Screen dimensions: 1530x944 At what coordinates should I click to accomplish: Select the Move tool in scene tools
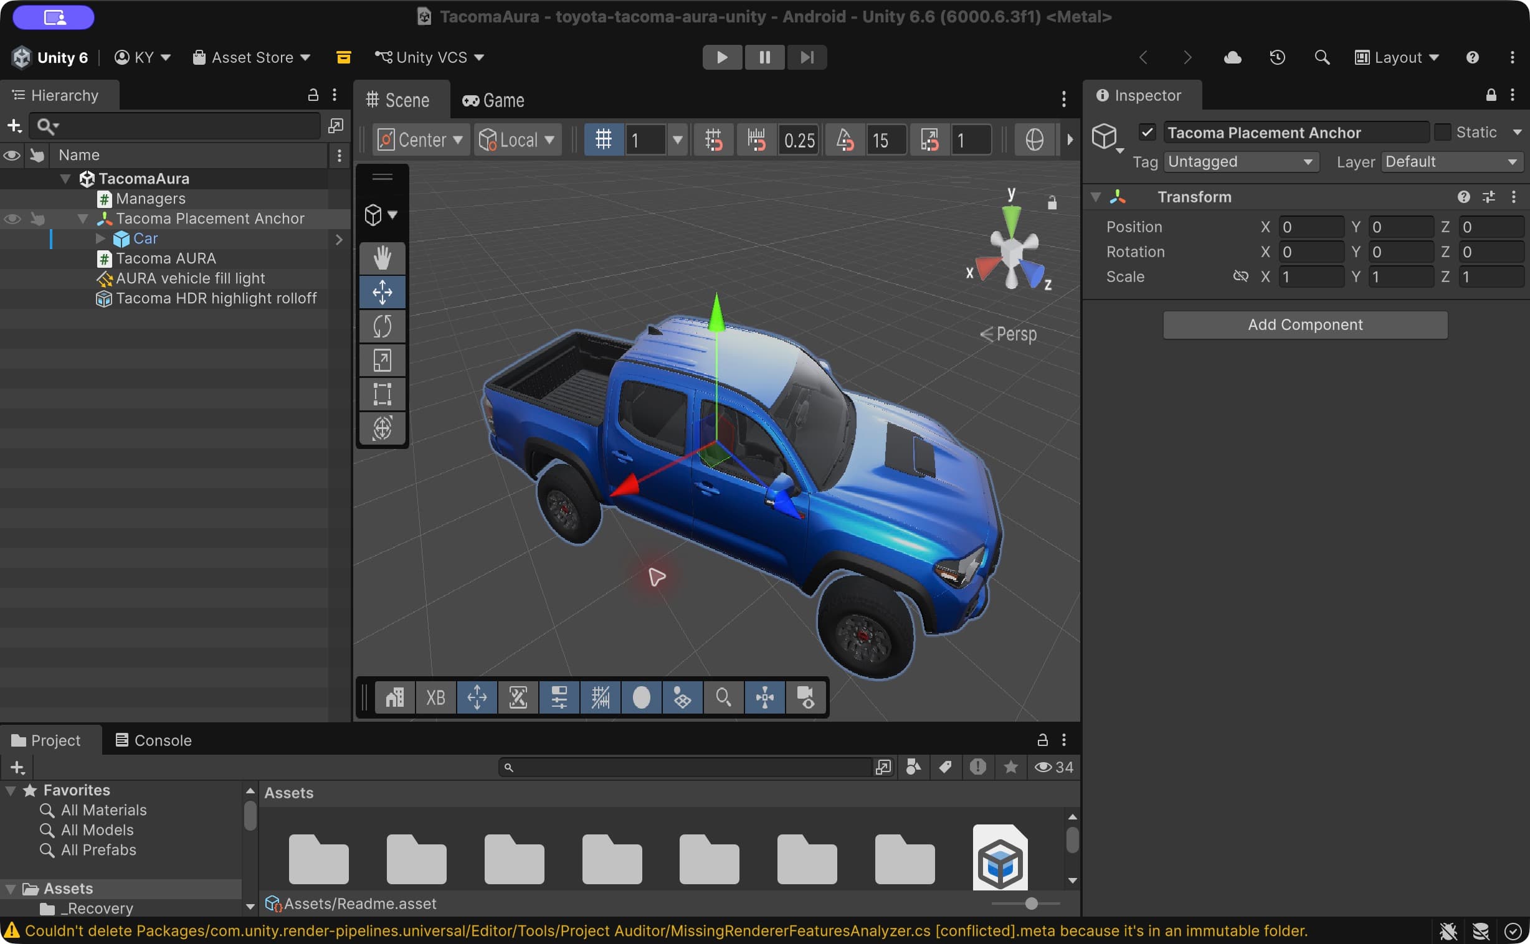coord(382,292)
